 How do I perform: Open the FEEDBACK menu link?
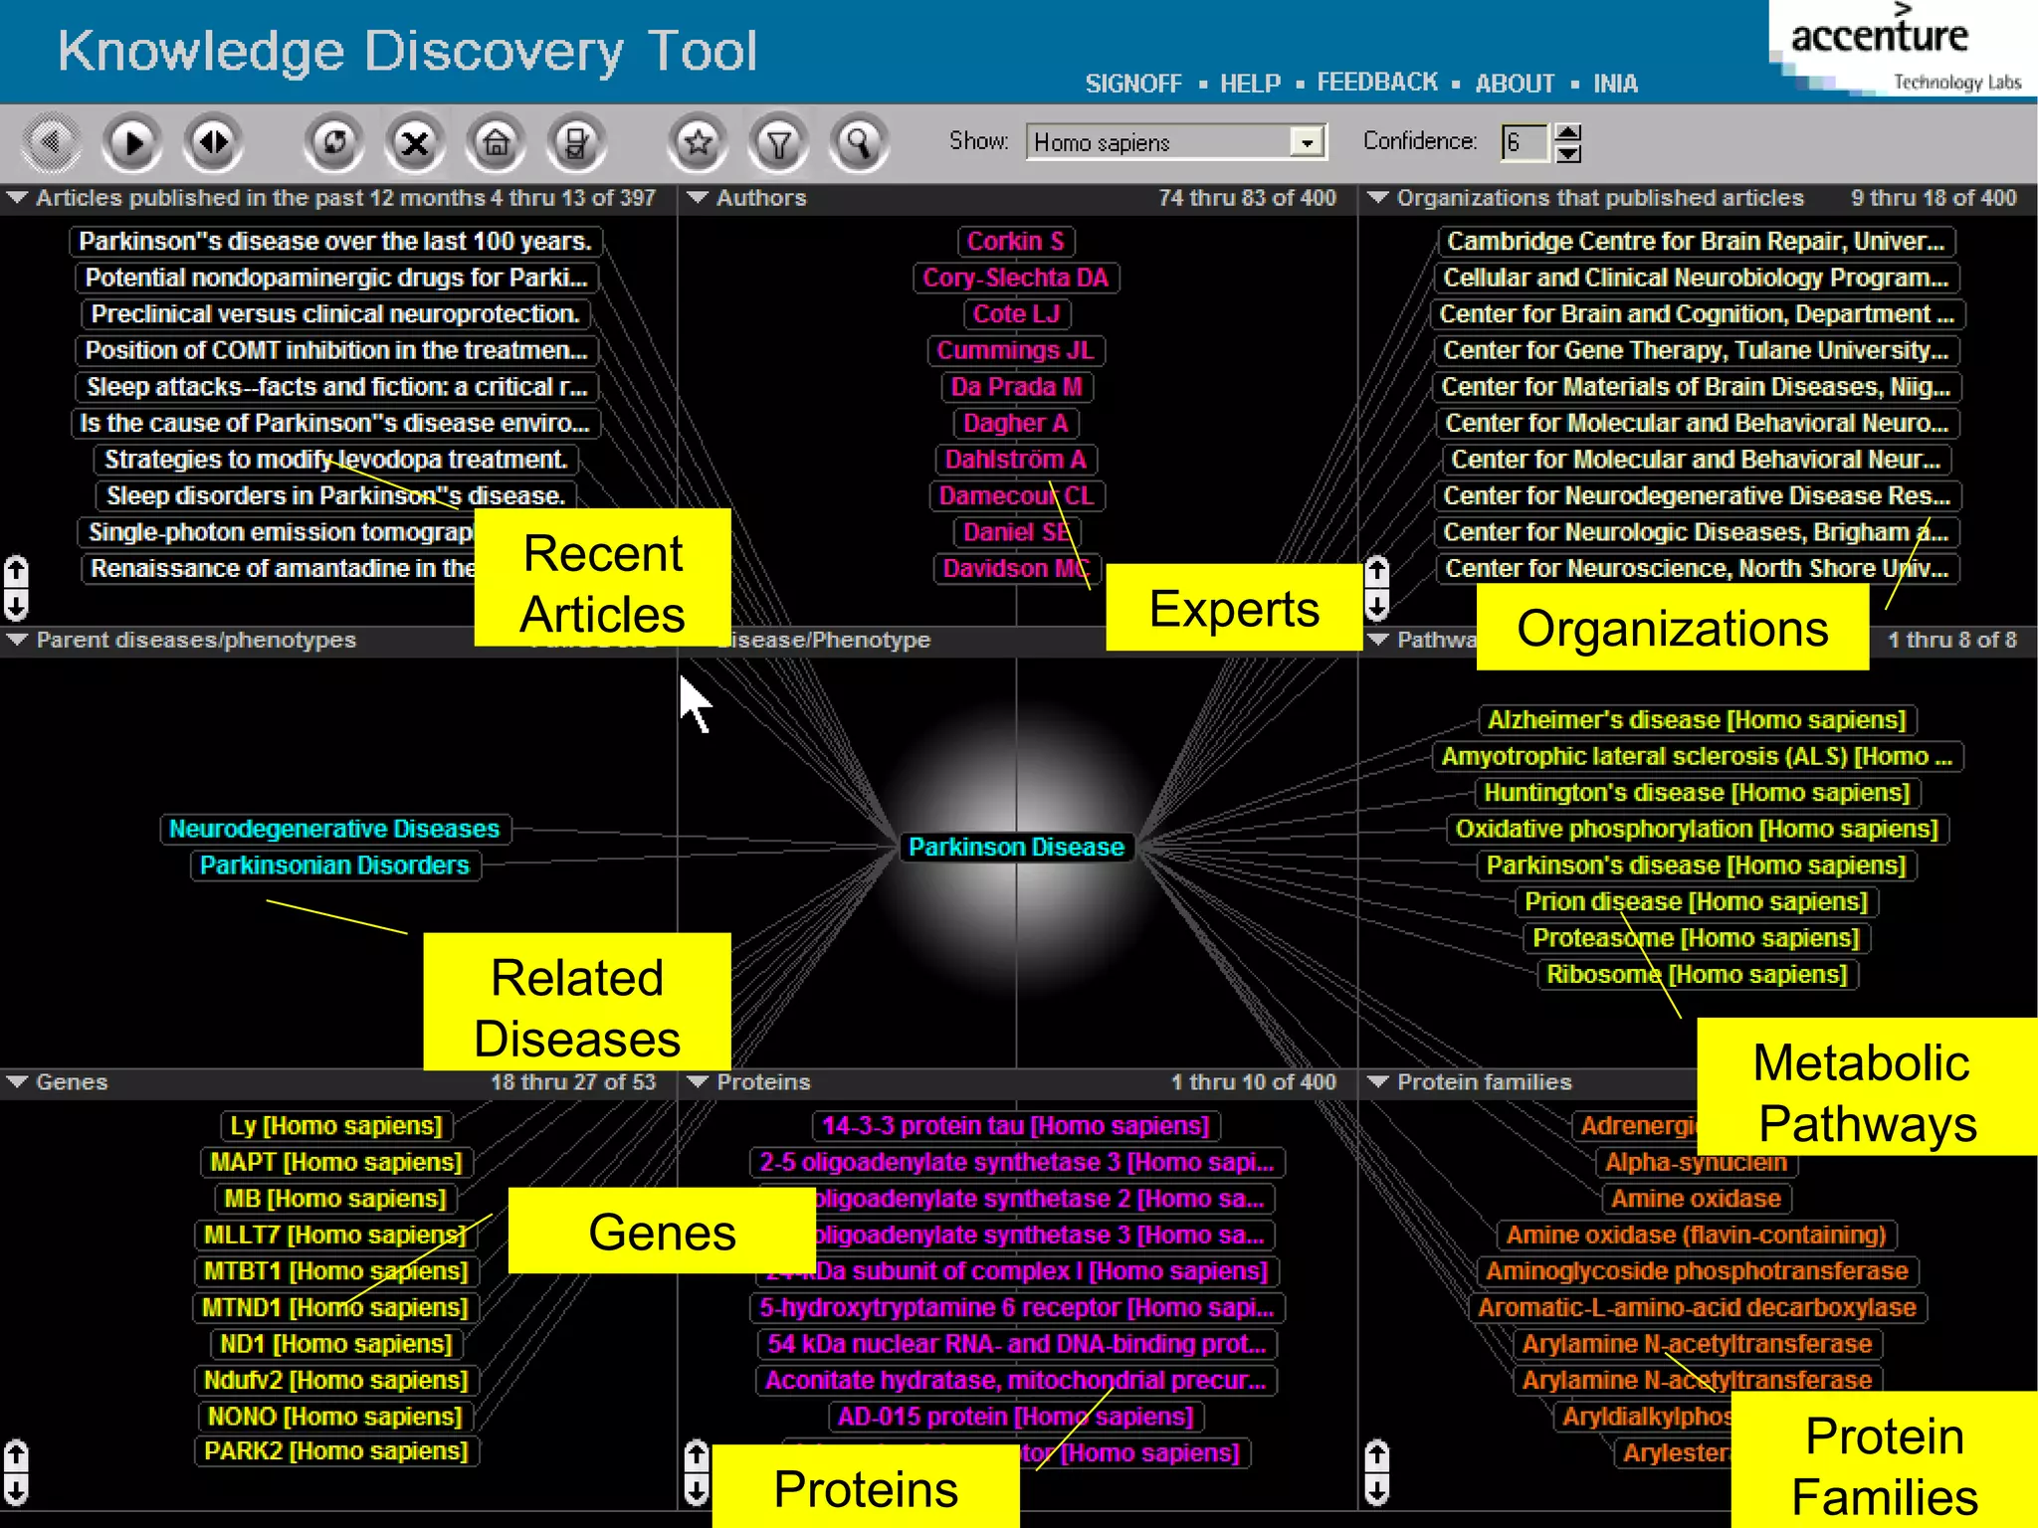(x=1377, y=83)
